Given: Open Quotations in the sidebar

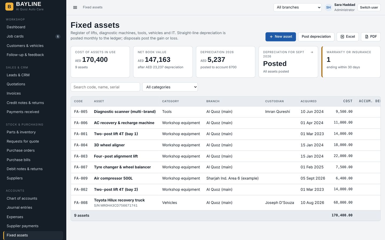Looking at the screenshot, I should click(33, 84).
